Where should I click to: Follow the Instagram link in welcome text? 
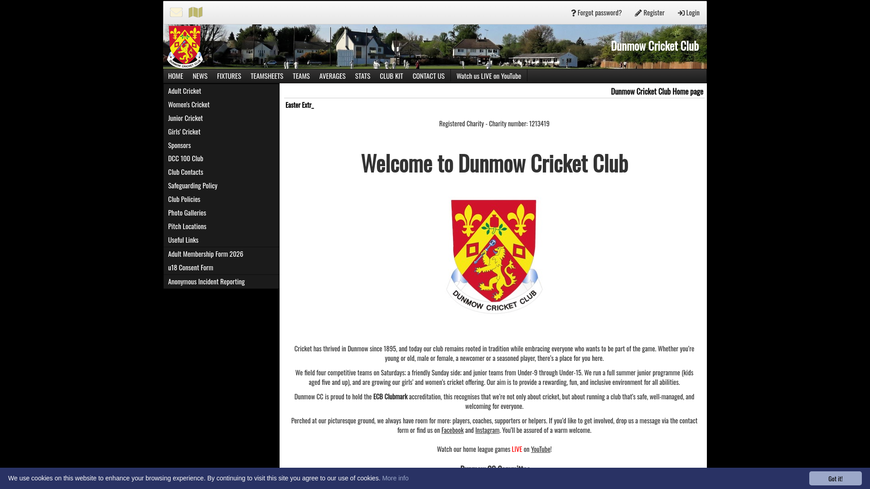tap(487, 430)
